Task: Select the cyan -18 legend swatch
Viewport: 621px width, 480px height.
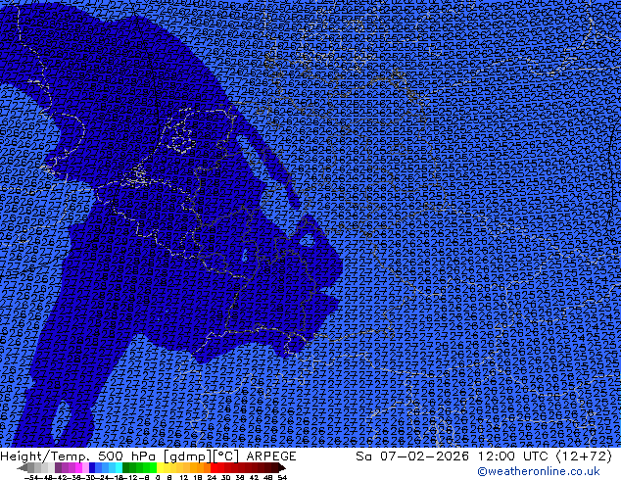Action: click(119, 467)
